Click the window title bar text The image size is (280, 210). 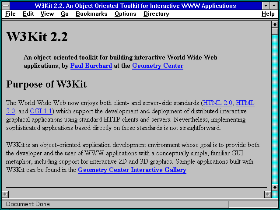click(x=135, y=6)
